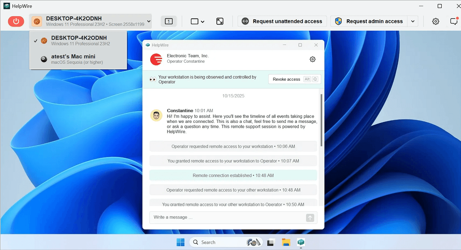Revoke access for Operator Constantine
This screenshot has width=461, height=250.
(286, 79)
